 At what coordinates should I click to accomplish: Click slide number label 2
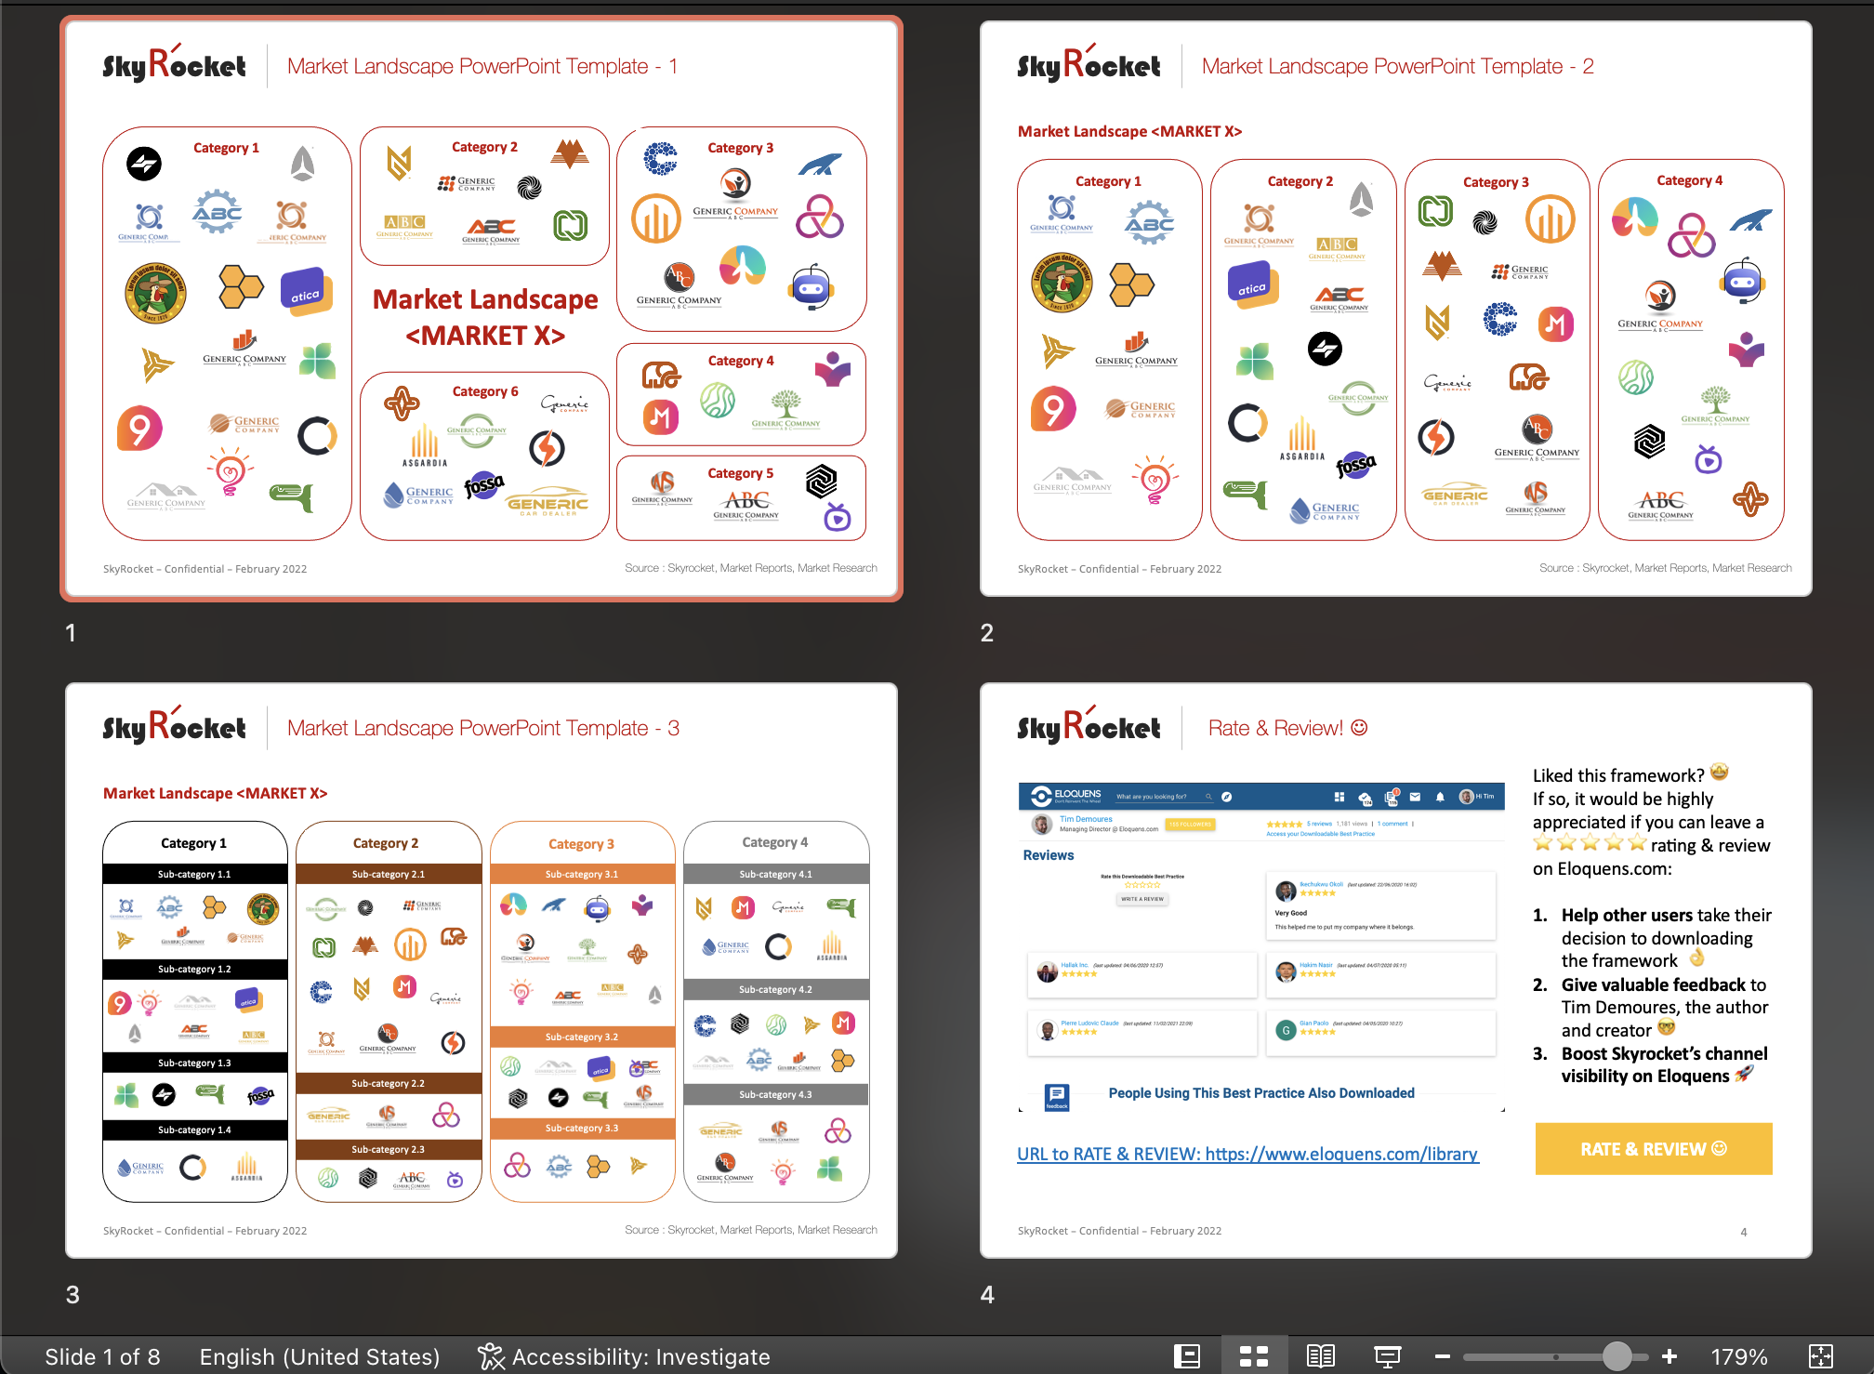tap(987, 633)
